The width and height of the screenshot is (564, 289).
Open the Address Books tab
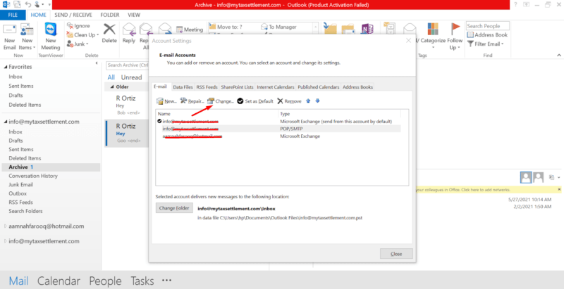tap(357, 87)
